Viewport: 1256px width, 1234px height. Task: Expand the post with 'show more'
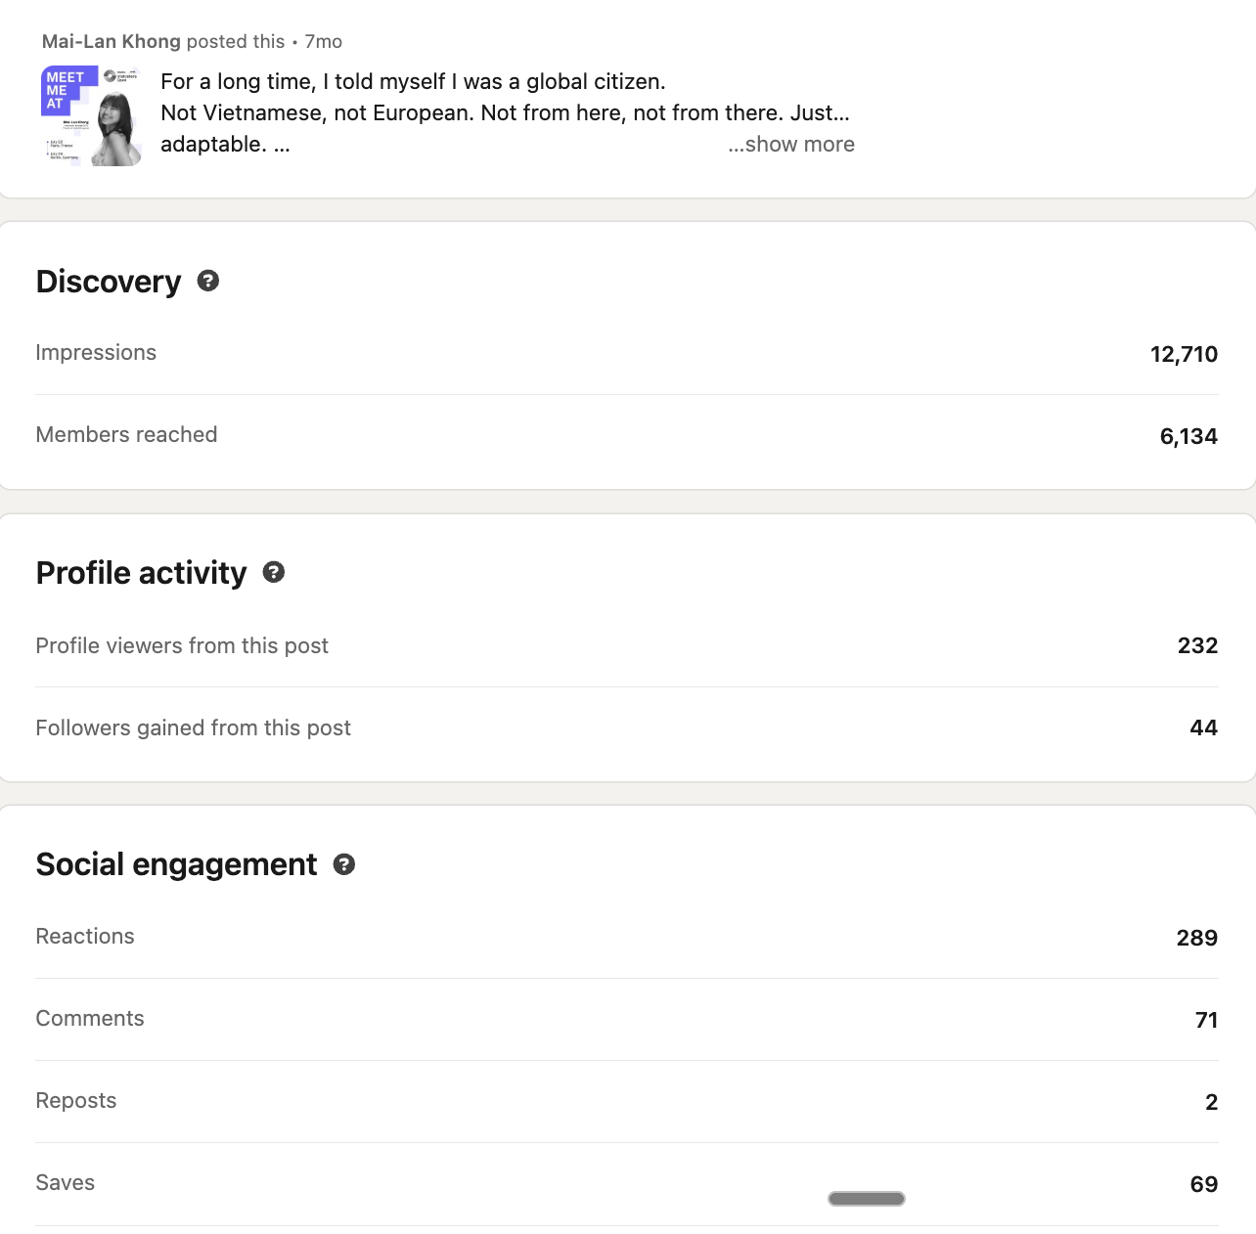click(x=791, y=144)
